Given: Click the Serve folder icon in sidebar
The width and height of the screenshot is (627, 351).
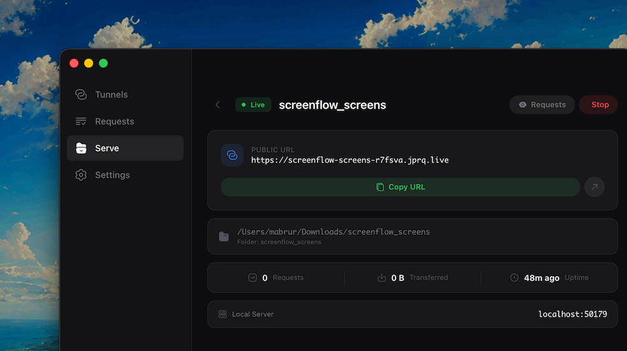Looking at the screenshot, I should (x=81, y=148).
